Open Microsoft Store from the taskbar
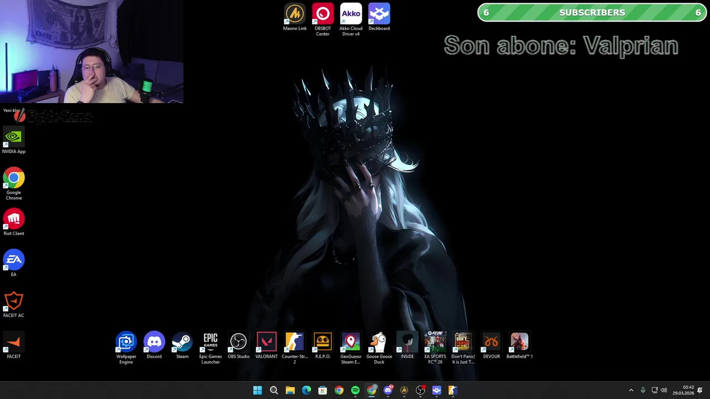Screen dimensions: 710x399 (322, 390)
